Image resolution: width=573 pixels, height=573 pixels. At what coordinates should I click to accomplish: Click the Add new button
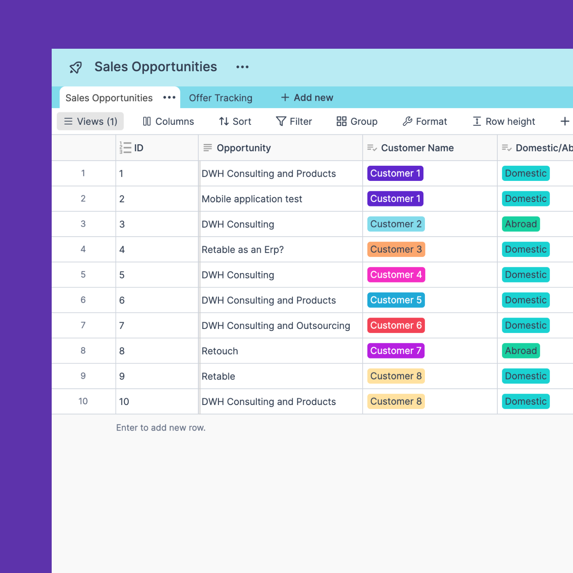point(306,97)
